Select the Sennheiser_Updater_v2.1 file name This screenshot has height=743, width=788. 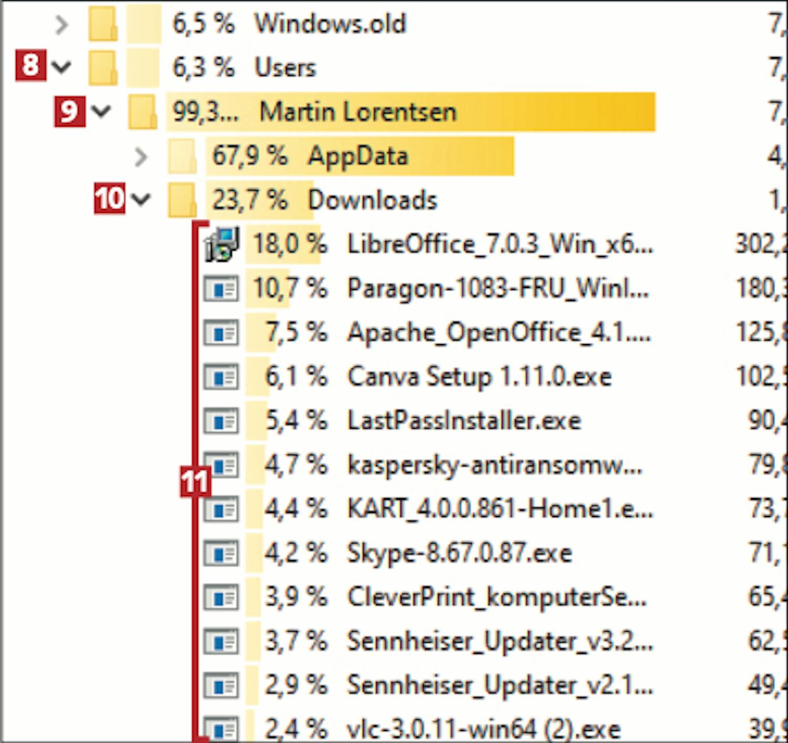pyautogui.click(x=500, y=686)
